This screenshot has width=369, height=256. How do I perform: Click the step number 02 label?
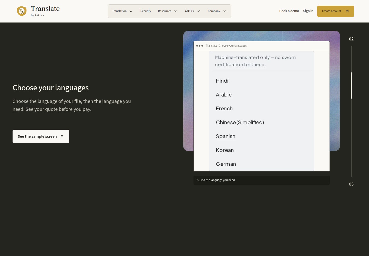coord(351,39)
